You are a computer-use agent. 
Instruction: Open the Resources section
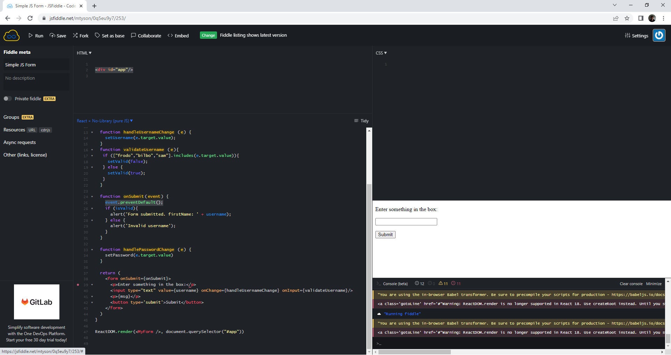pyautogui.click(x=14, y=130)
